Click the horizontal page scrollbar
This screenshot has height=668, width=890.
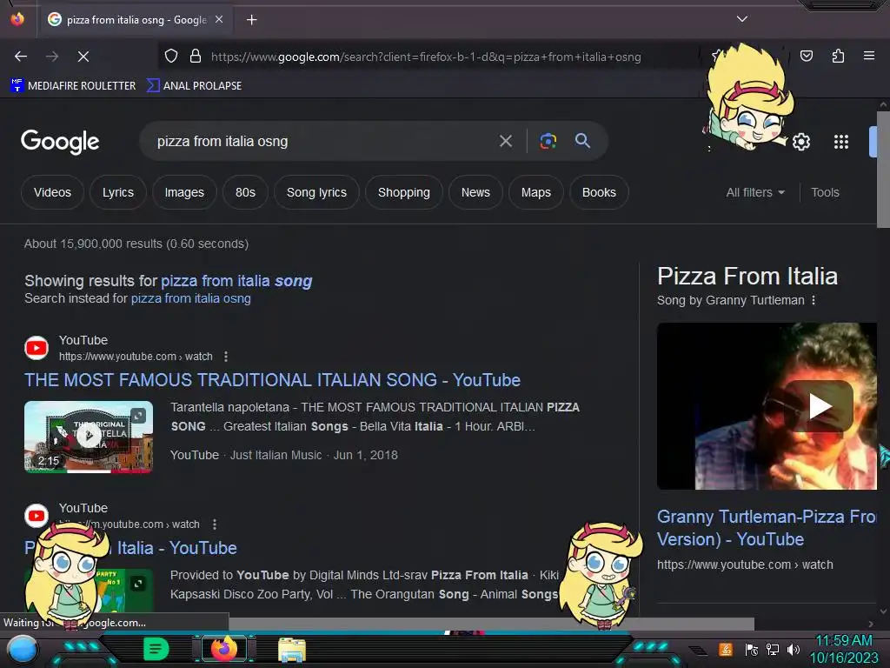491,624
